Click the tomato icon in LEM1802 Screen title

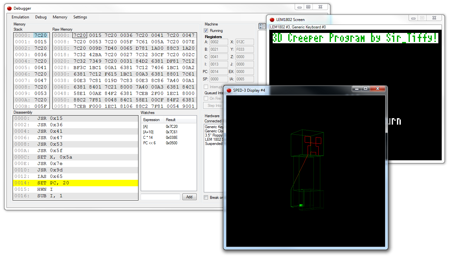pyautogui.click(x=272, y=20)
